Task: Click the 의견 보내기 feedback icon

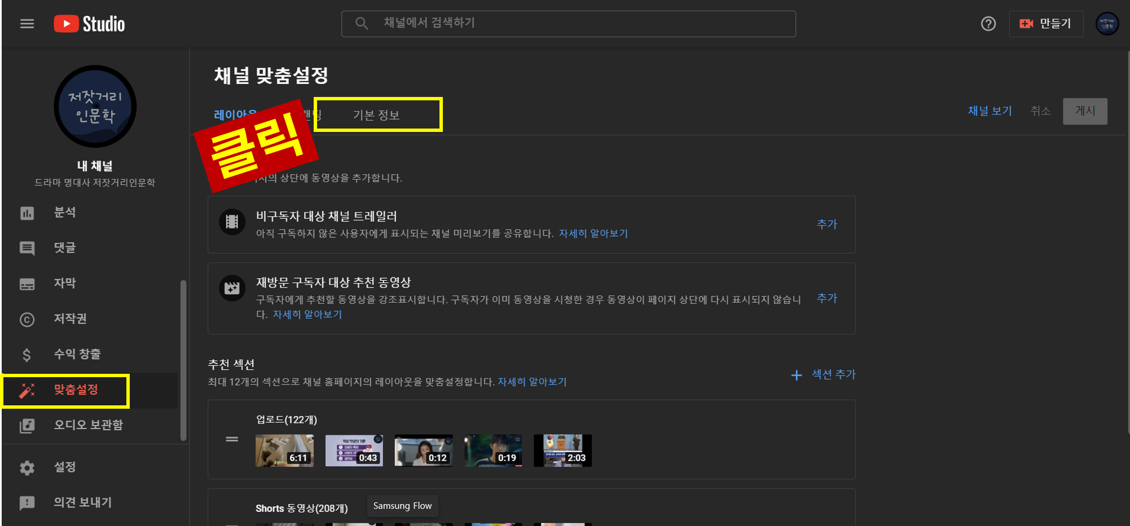Action: [27, 503]
